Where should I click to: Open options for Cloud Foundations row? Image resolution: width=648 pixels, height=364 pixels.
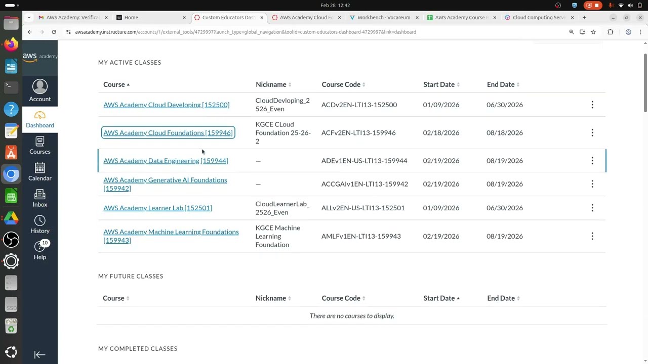592,132
